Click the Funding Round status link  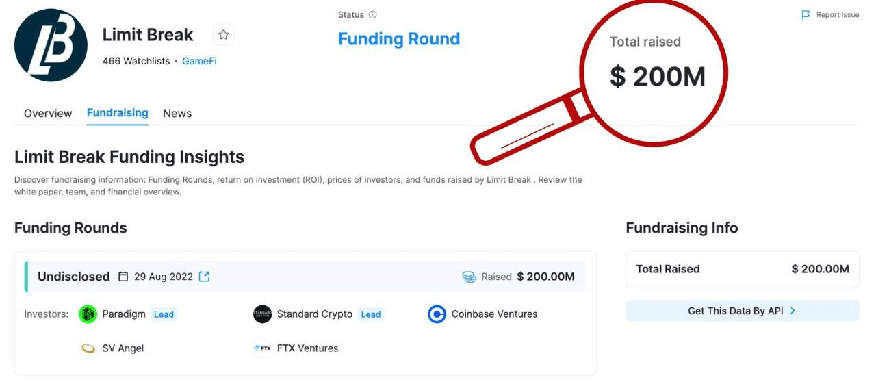point(399,39)
